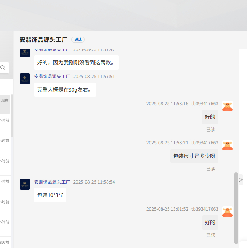Image resolution: width=247 pixels, height=248 pixels.
Task: Click seller avatar beside the 好的，因为我刚刚没看到这两款 message
Action: 25,52
